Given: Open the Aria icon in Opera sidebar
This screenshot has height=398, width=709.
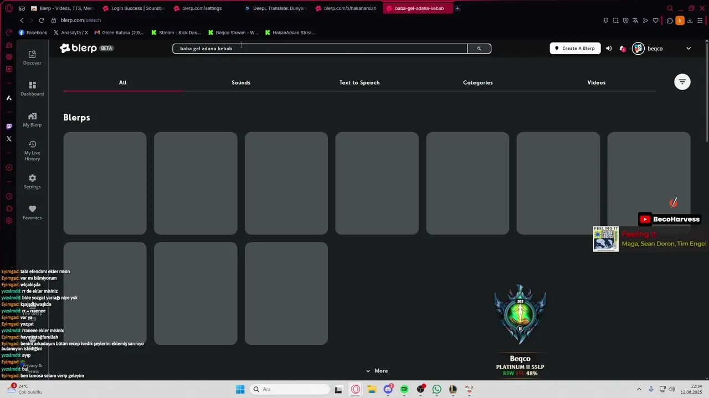Looking at the screenshot, I should point(9,98).
